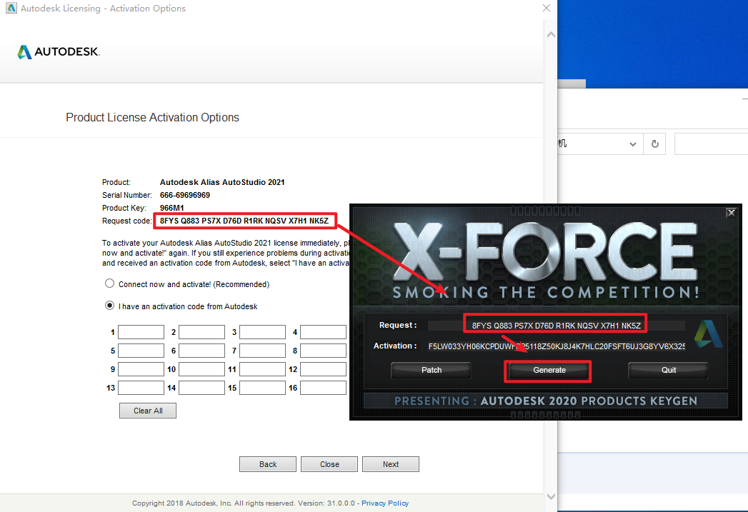Click activation code field 12
This screenshot has height=512, width=748.
coord(323,369)
